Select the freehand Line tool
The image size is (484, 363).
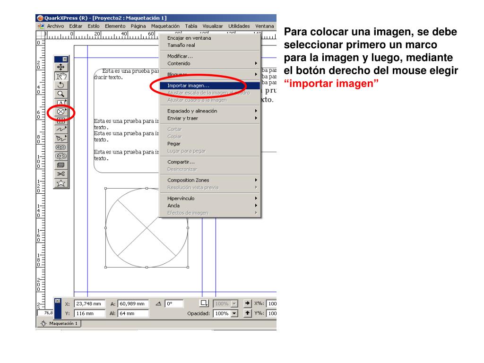coord(61,130)
